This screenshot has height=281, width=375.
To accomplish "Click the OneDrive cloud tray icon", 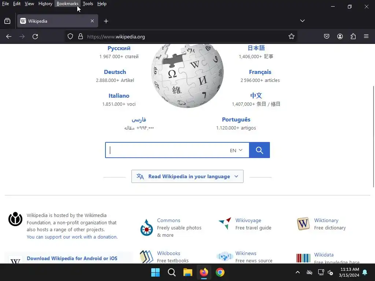I will [309, 272].
